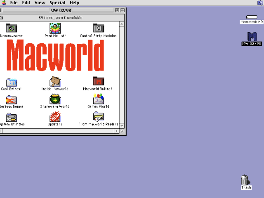Open the View menu
Screen dimensions: 264x198
click(x=40, y=3)
